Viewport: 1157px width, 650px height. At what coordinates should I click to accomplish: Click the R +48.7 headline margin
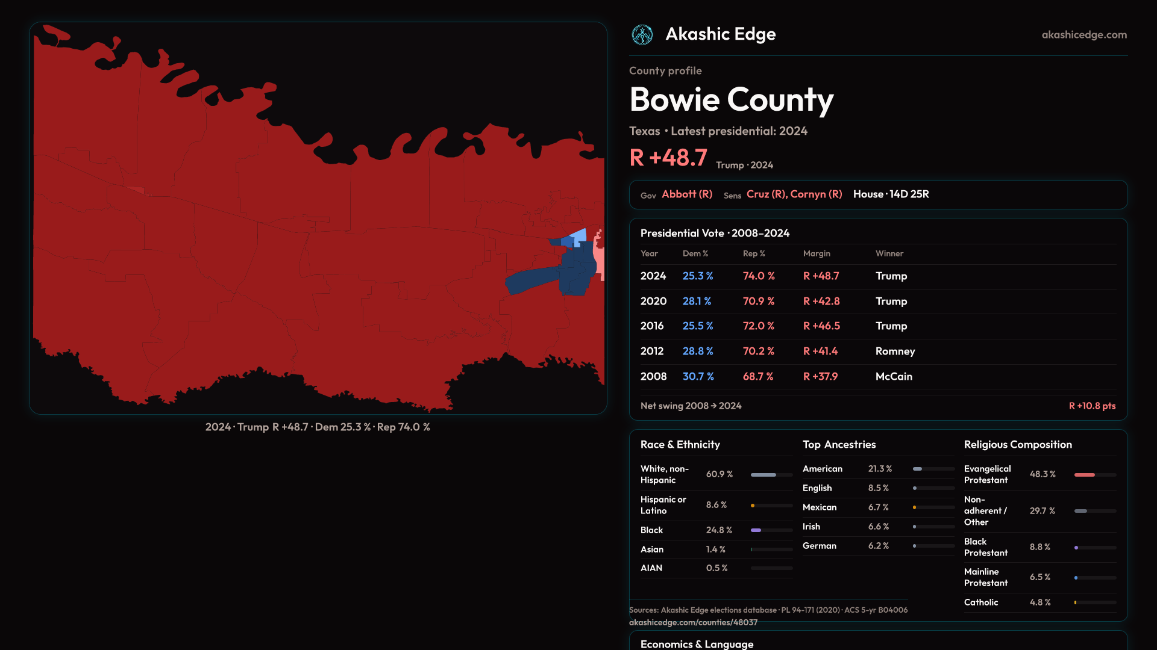(x=668, y=158)
